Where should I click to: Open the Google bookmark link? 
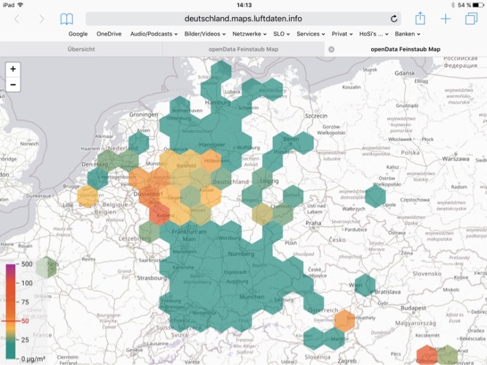click(78, 34)
